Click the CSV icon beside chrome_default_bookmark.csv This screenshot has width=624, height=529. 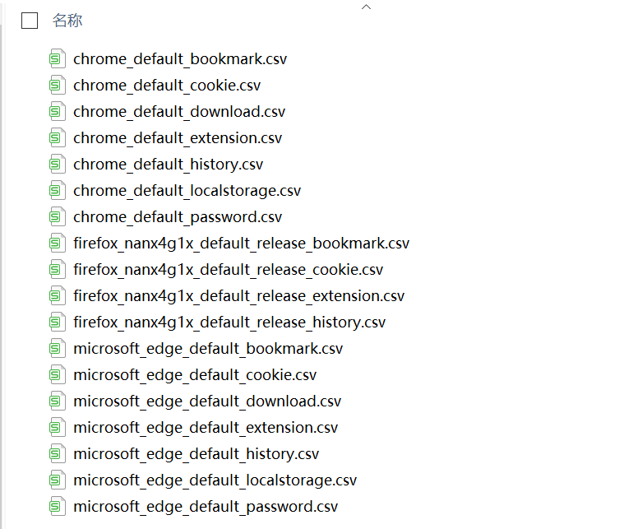point(56,59)
